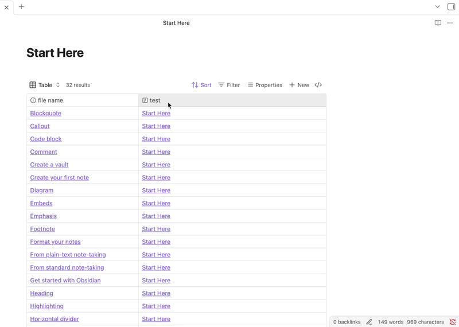Create a New entry
Image resolution: width=459 pixels, height=327 pixels.
299,85
